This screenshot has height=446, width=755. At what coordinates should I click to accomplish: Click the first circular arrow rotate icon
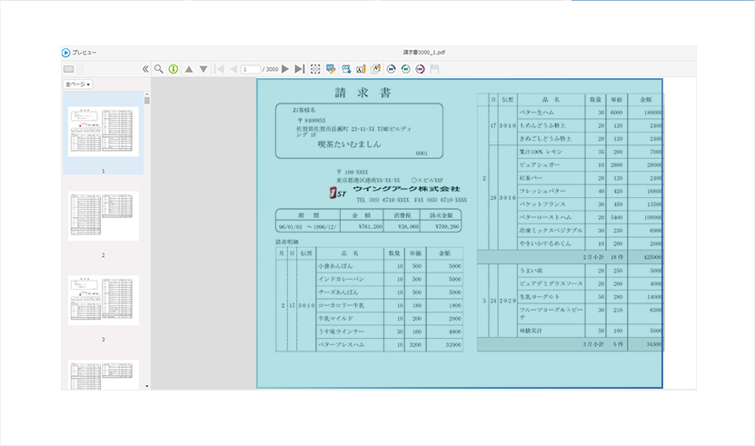coord(391,69)
